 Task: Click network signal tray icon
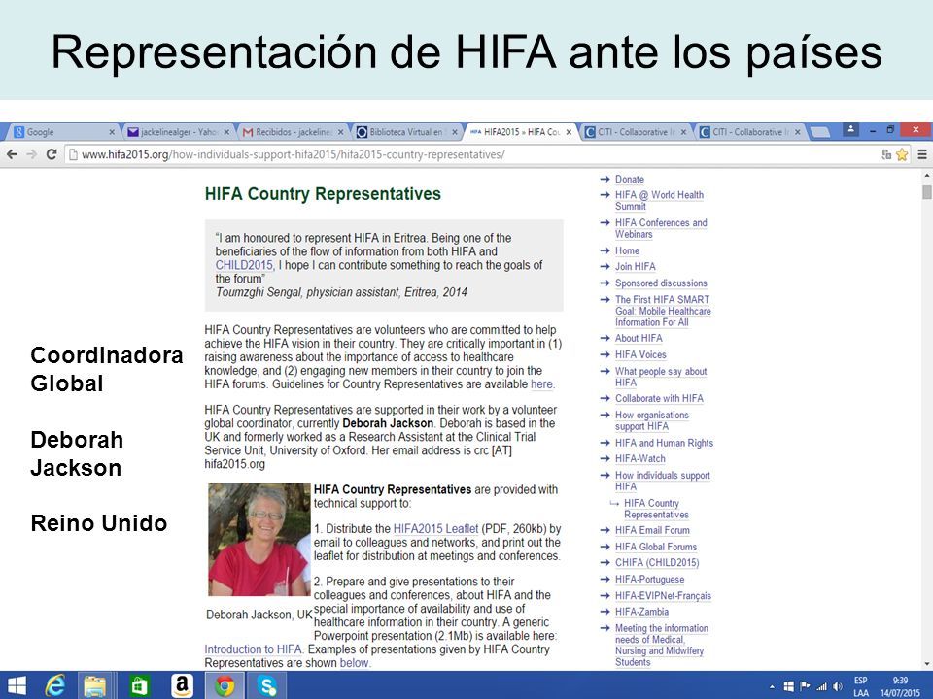coord(822,686)
